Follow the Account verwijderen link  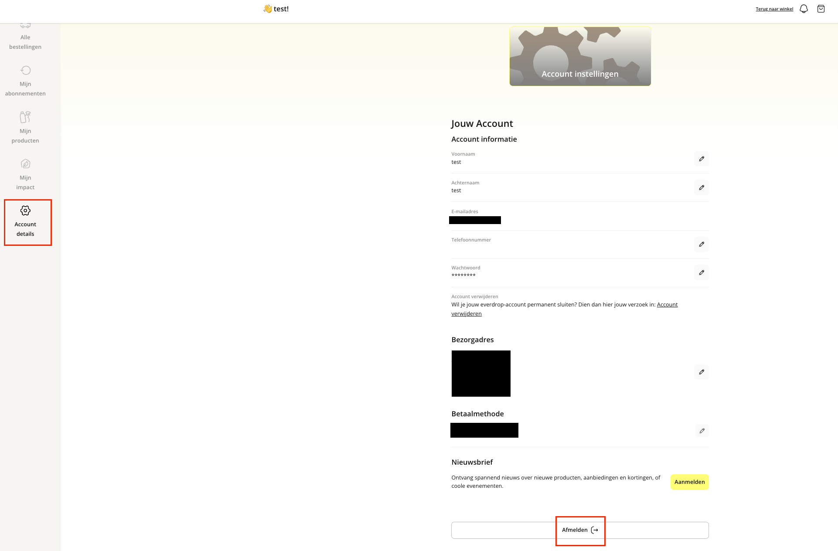click(x=667, y=305)
